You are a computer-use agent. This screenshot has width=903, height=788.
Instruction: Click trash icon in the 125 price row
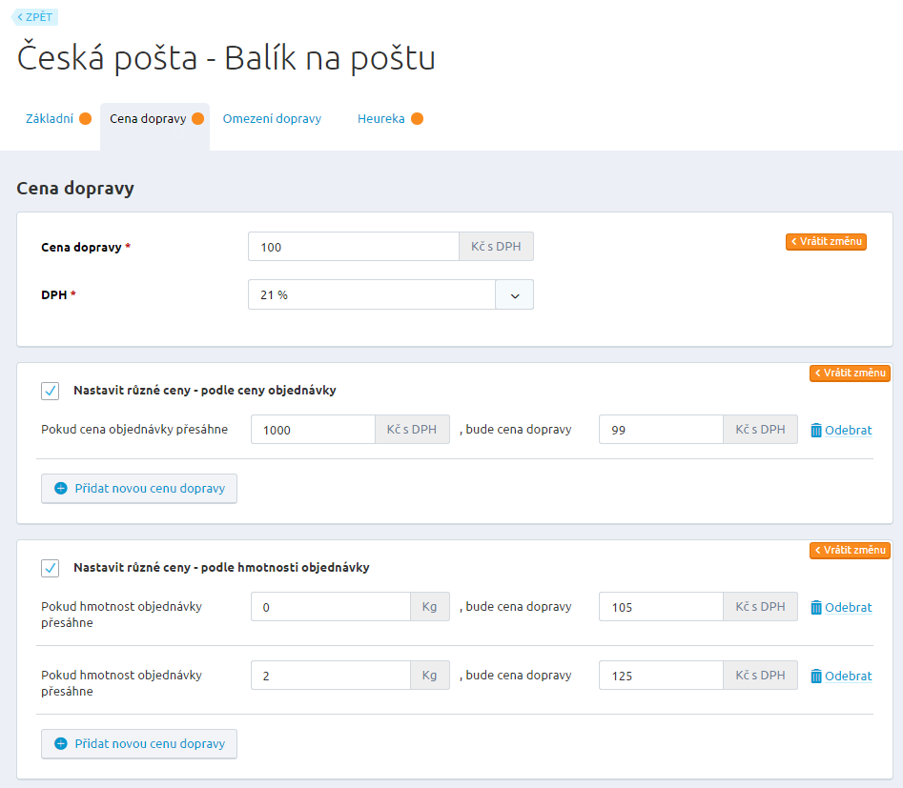[x=816, y=676]
